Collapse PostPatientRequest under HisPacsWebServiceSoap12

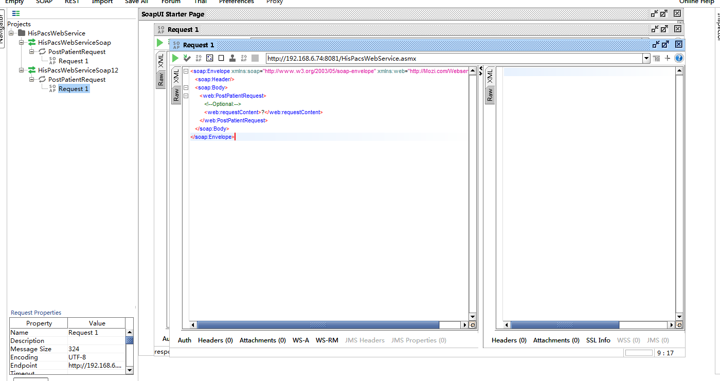pyautogui.click(x=31, y=79)
